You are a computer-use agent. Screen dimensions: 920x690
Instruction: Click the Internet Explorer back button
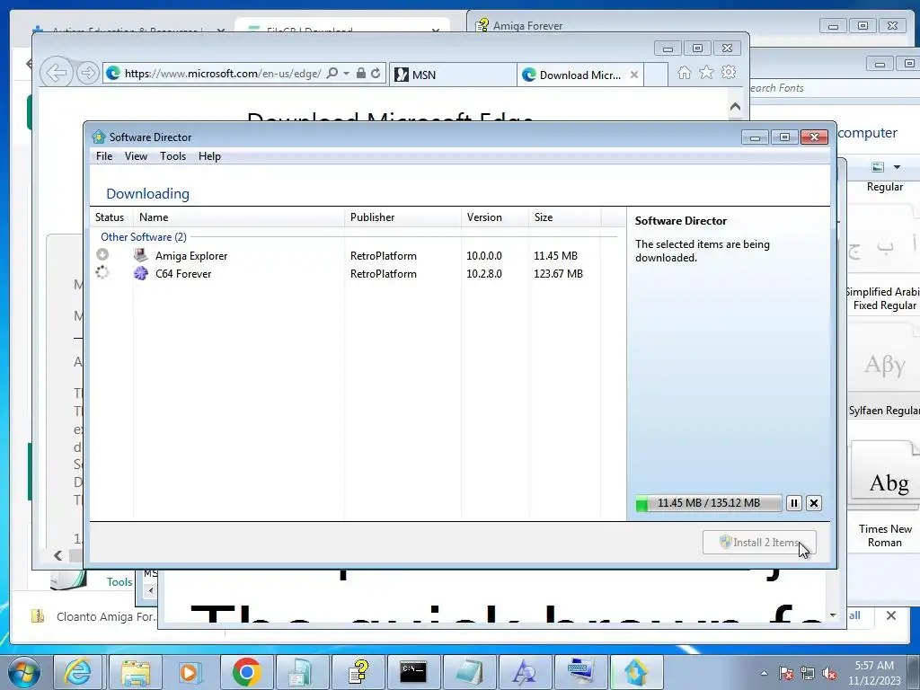pyautogui.click(x=57, y=73)
